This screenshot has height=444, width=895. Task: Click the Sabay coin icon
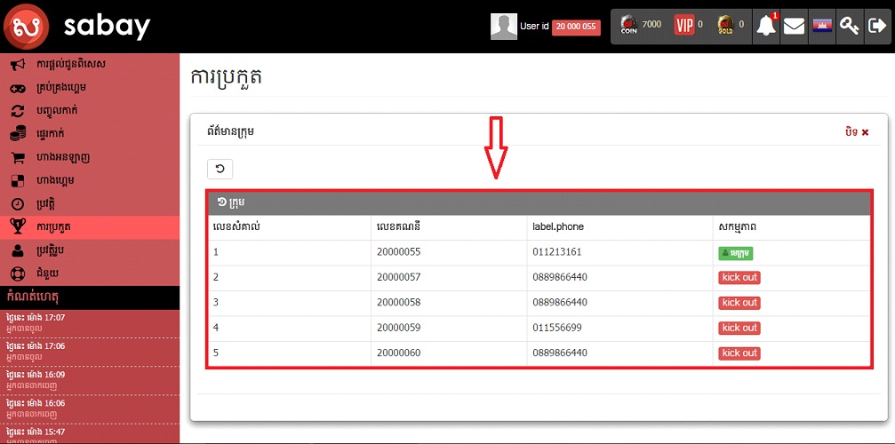(x=629, y=25)
